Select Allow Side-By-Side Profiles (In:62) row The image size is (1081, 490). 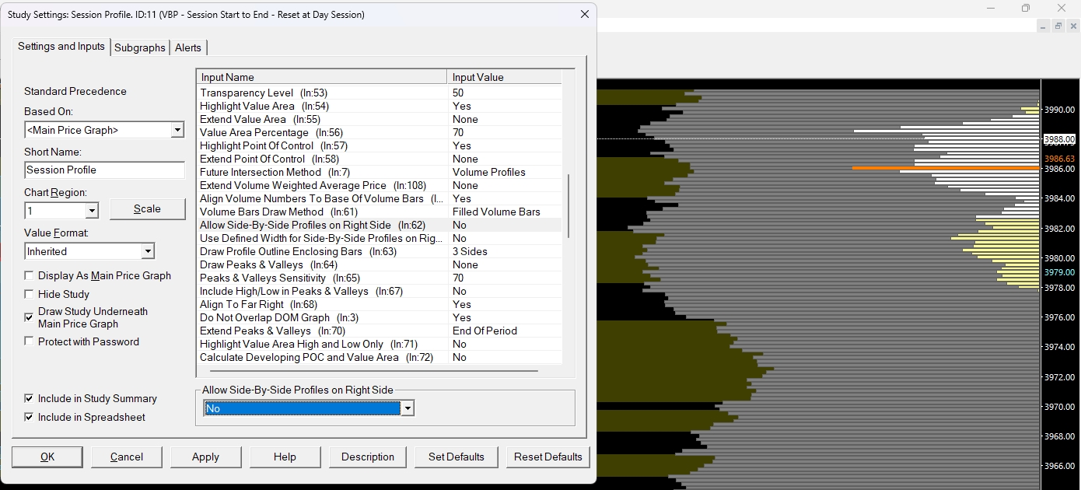(x=380, y=225)
